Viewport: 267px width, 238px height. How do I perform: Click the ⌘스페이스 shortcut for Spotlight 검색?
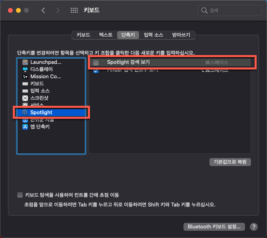217,62
